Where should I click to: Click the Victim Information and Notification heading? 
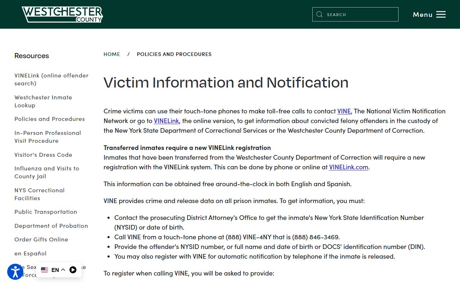pyautogui.click(x=226, y=83)
